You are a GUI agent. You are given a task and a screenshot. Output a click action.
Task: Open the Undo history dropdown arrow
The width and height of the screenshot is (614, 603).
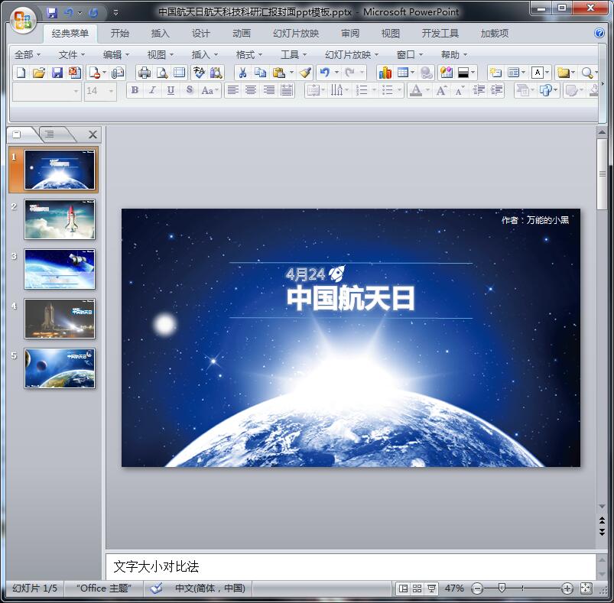[336, 73]
